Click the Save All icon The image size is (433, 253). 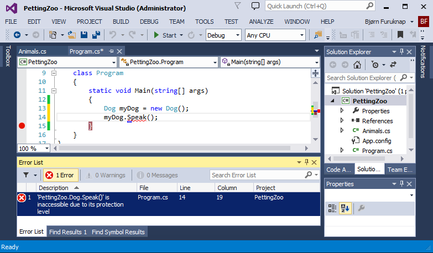(96, 35)
